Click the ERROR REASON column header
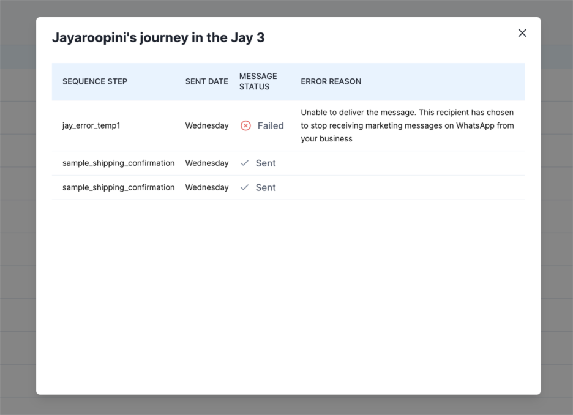Image resolution: width=573 pixels, height=415 pixels. coord(331,81)
